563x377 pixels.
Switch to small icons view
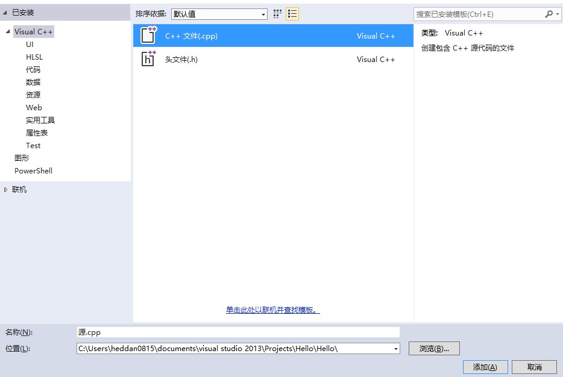(x=277, y=14)
